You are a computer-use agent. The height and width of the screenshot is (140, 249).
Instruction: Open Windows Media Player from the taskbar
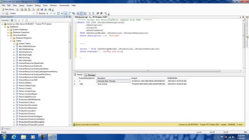[x=33, y=137]
